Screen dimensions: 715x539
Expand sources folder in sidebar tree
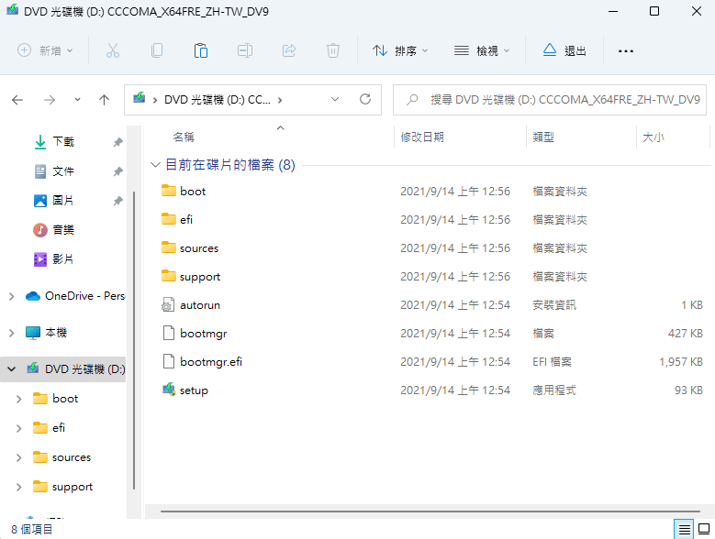pos(18,457)
